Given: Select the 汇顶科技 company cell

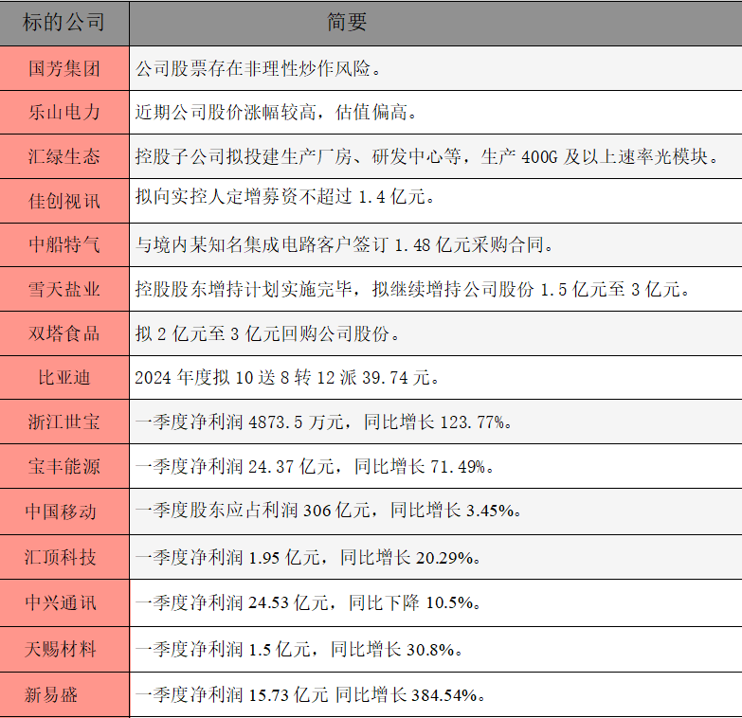Looking at the screenshot, I should pos(64,557).
